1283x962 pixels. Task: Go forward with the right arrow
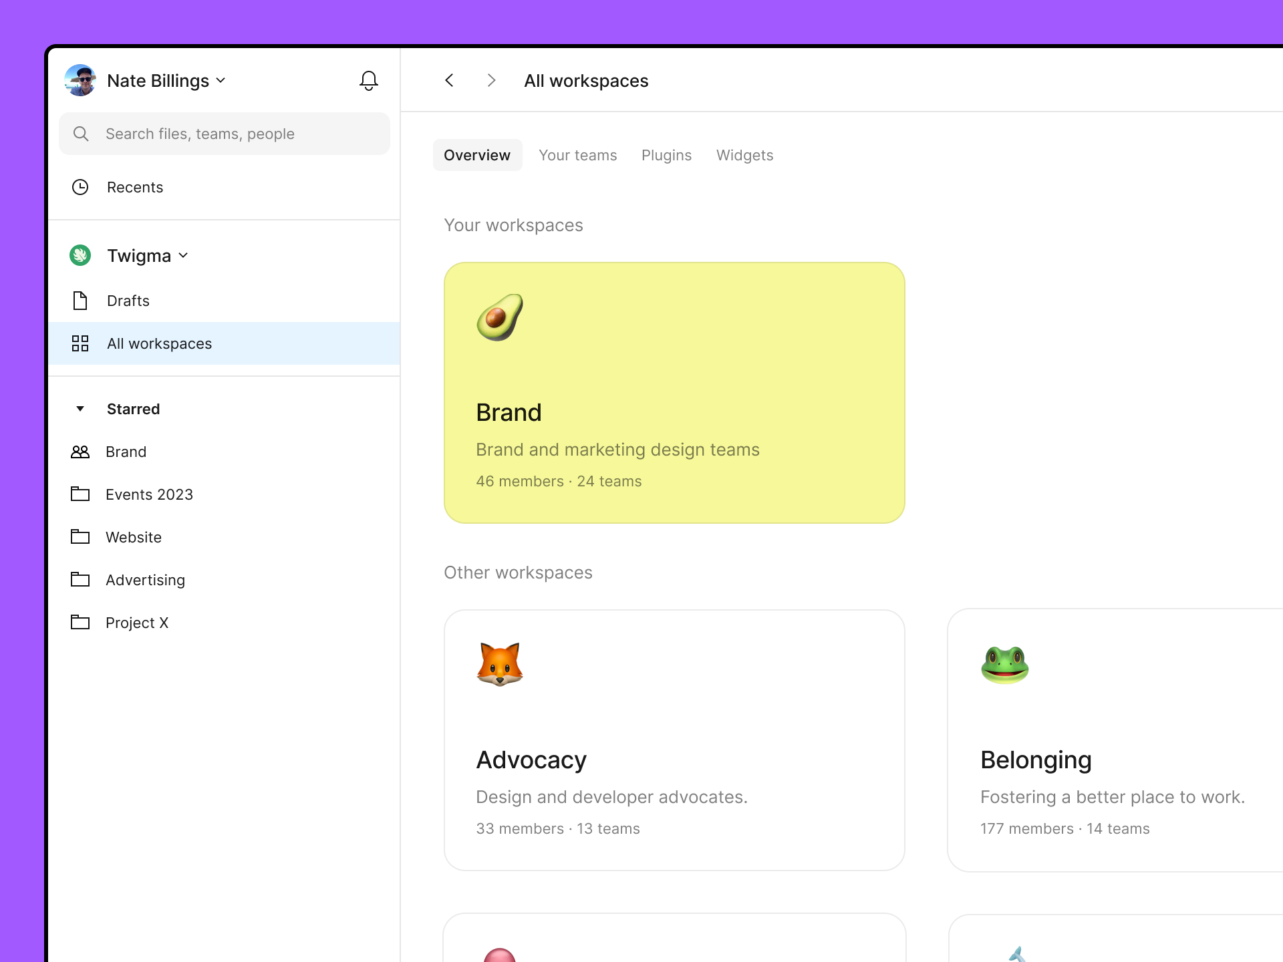(491, 81)
